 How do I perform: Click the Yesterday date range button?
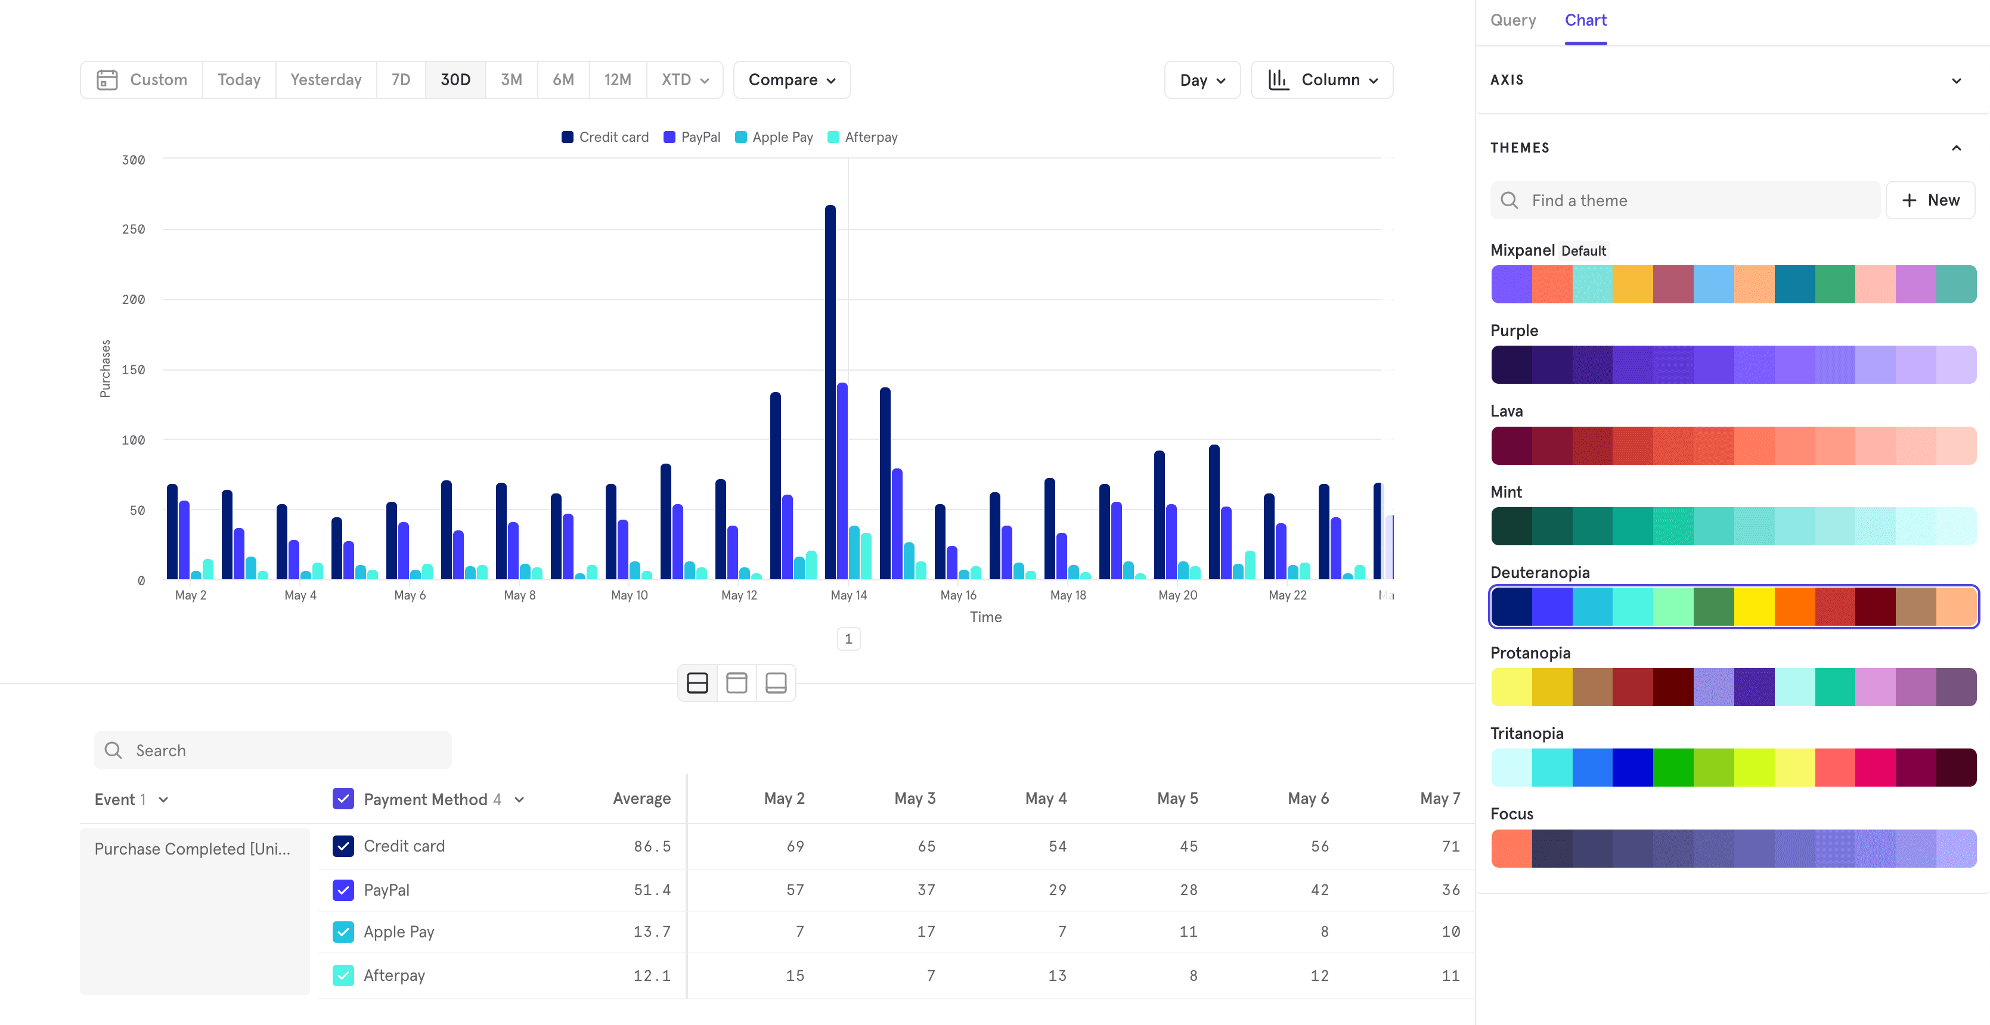pyautogui.click(x=326, y=80)
